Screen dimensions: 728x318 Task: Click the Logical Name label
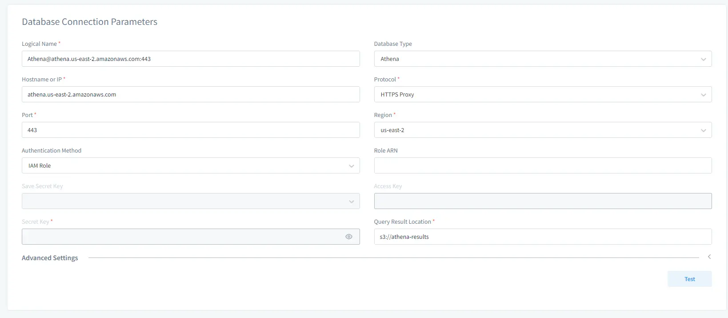[40, 44]
